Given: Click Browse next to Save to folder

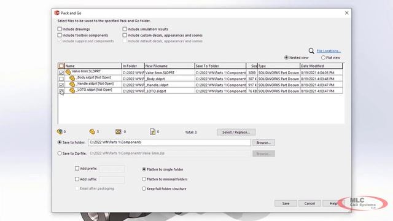Looking at the screenshot, I should pyautogui.click(x=263, y=142).
